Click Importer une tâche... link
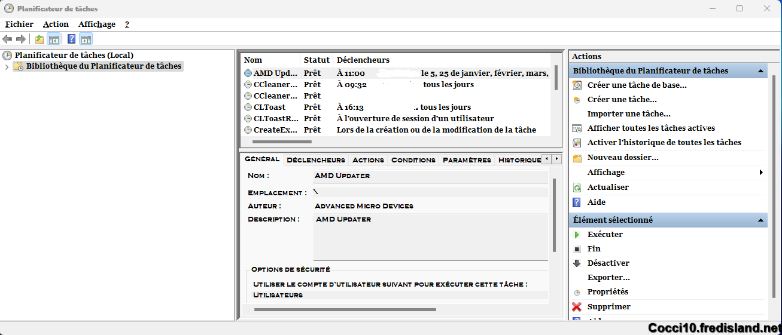This screenshot has height=335, width=782. pyautogui.click(x=629, y=114)
